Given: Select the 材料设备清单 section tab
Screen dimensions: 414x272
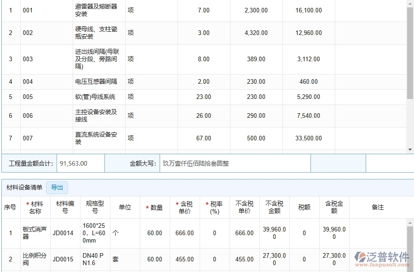Looking at the screenshot, I should [x=24, y=187].
